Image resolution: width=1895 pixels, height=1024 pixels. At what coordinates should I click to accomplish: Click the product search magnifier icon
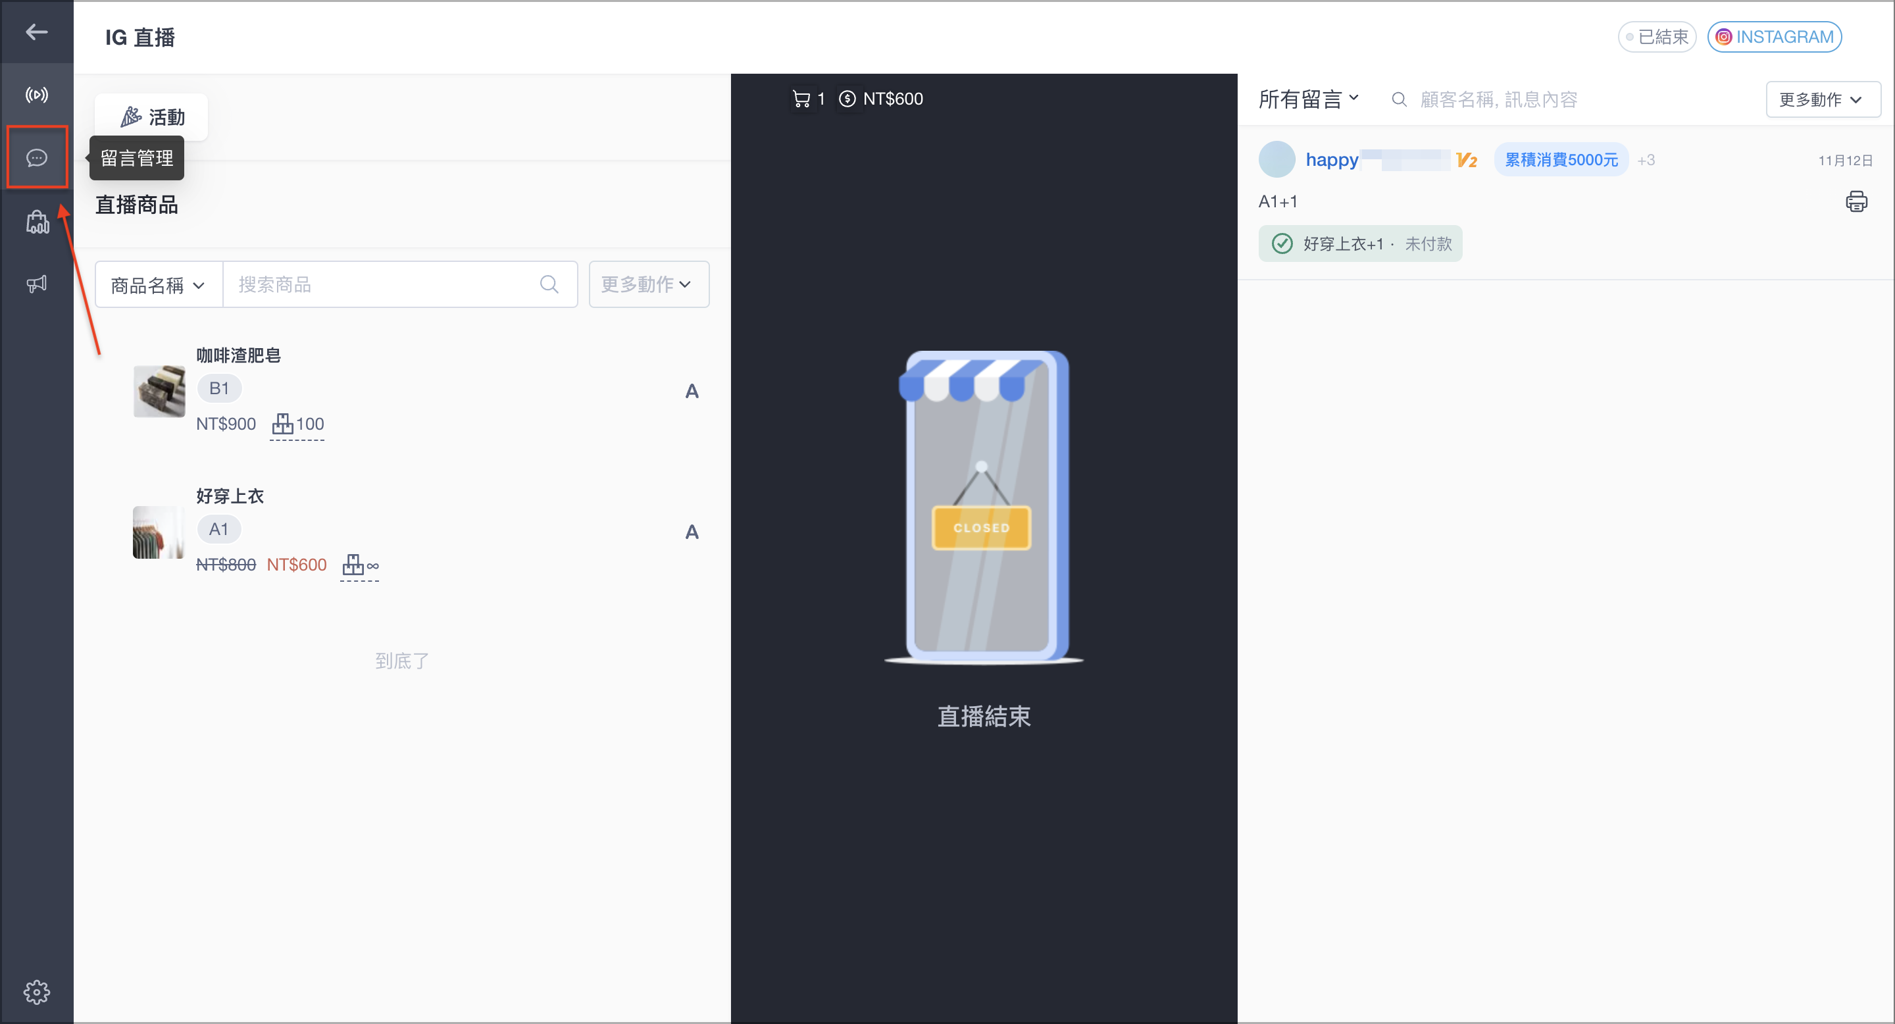coord(549,284)
